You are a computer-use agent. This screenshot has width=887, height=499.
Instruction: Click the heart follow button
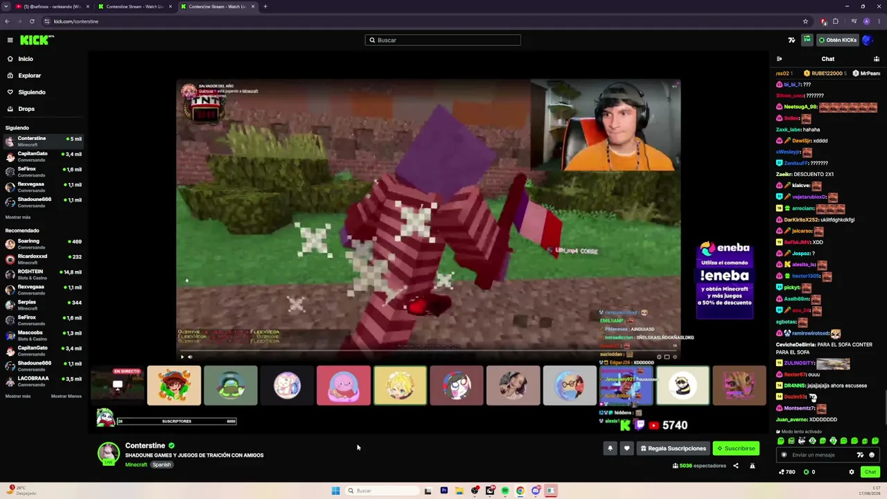(x=626, y=448)
